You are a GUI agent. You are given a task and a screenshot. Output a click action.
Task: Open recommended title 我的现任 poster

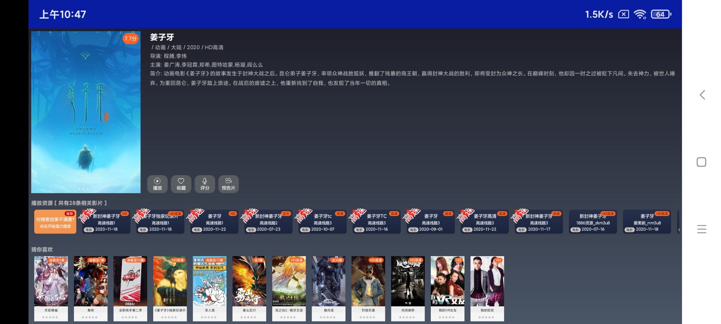[x=487, y=281]
